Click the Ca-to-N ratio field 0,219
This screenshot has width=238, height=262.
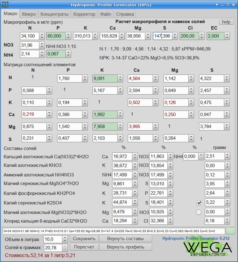pos(34,115)
